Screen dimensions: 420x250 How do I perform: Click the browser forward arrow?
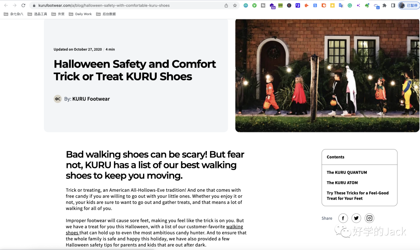(x=14, y=5)
